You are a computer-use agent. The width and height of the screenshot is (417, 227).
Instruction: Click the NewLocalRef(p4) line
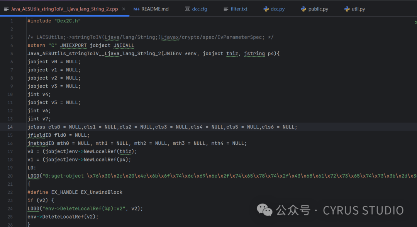coord(79,160)
